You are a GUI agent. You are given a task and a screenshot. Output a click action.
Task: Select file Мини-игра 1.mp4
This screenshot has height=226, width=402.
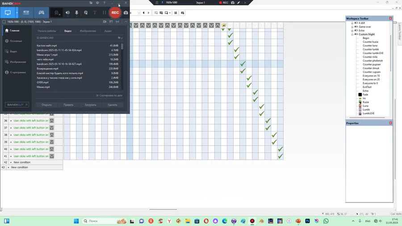47,55
